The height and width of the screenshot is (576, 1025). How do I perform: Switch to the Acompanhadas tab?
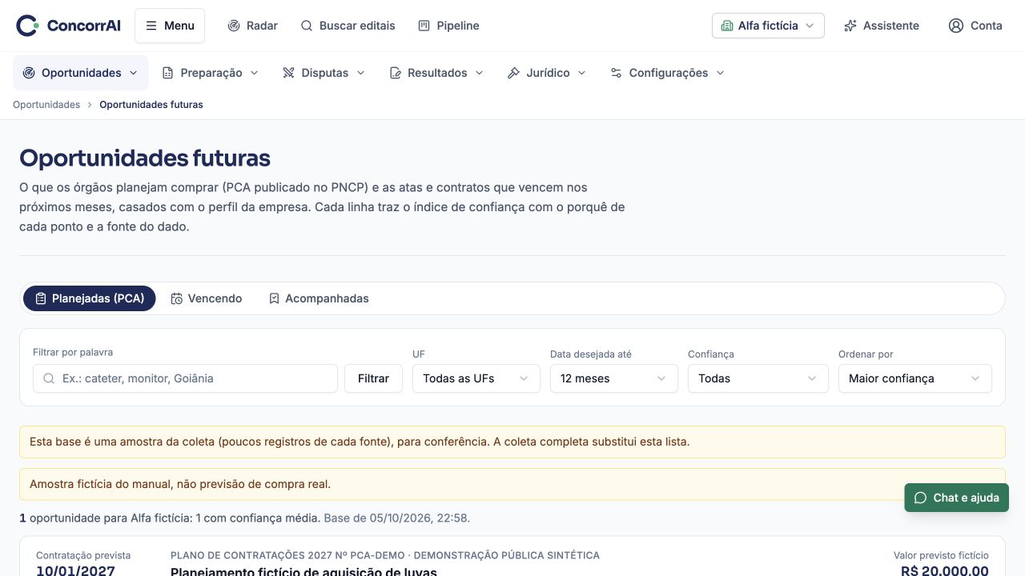(319, 298)
